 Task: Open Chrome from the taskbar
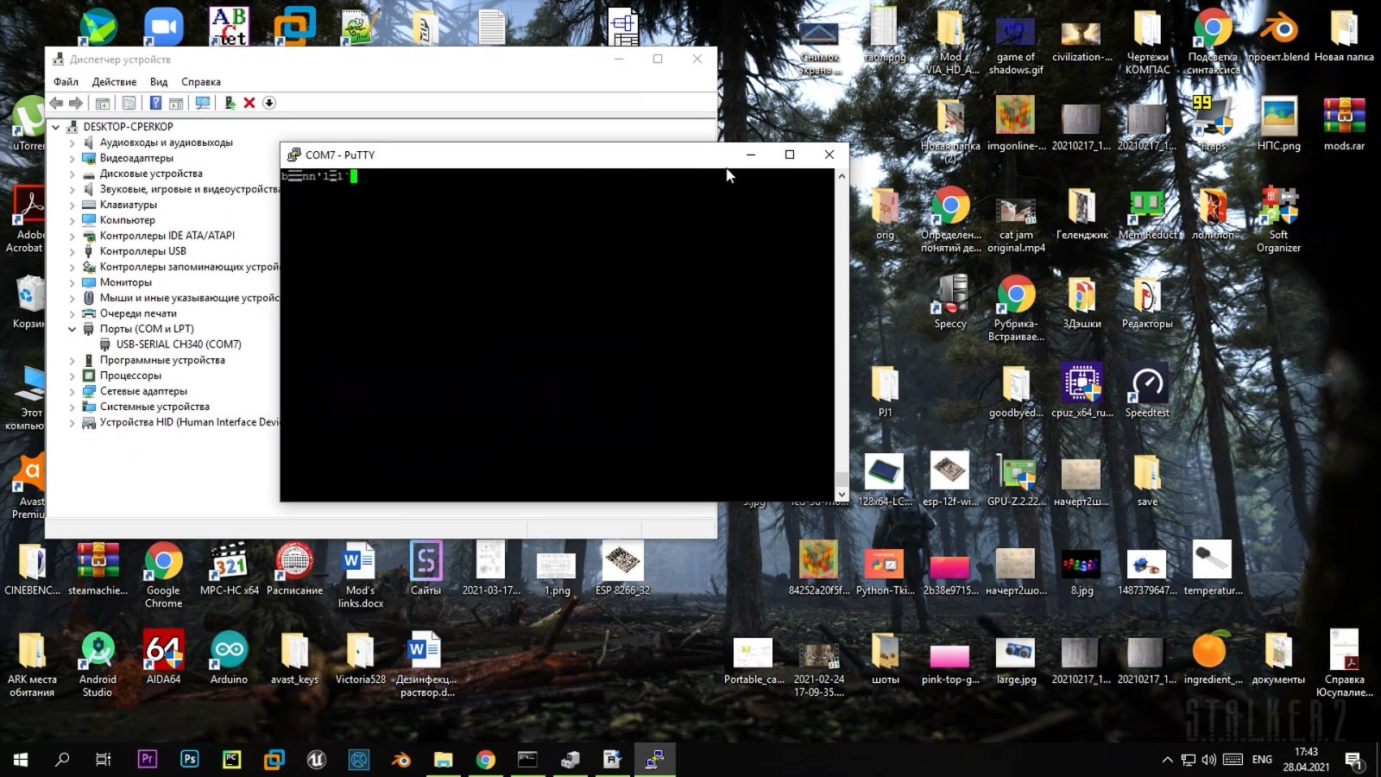[x=486, y=760]
